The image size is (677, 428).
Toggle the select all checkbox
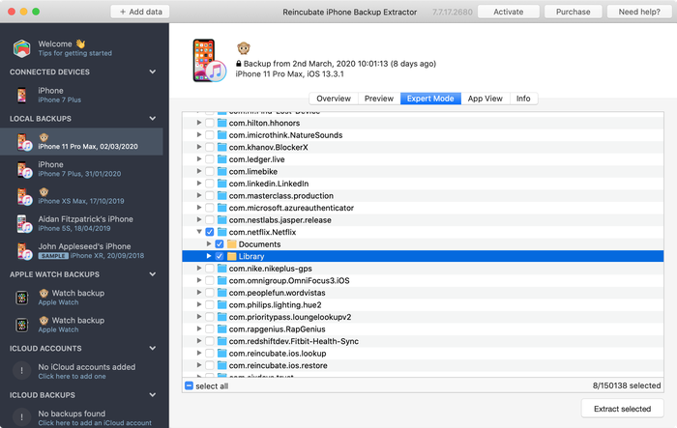click(189, 385)
